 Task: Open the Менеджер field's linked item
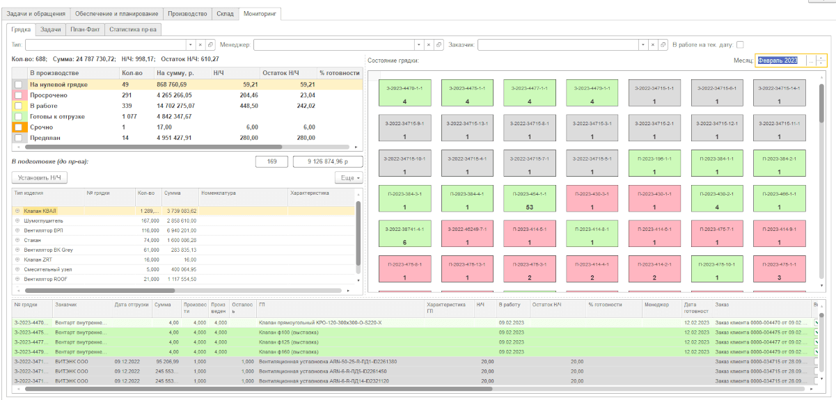(439, 45)
